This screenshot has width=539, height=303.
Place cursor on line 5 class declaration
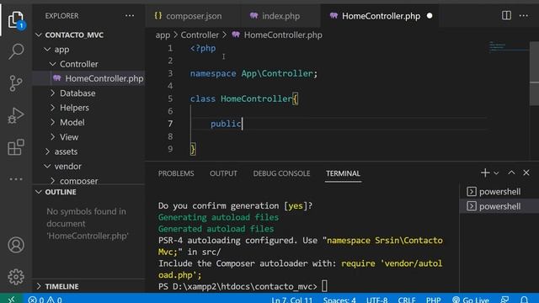coord(244,99)
